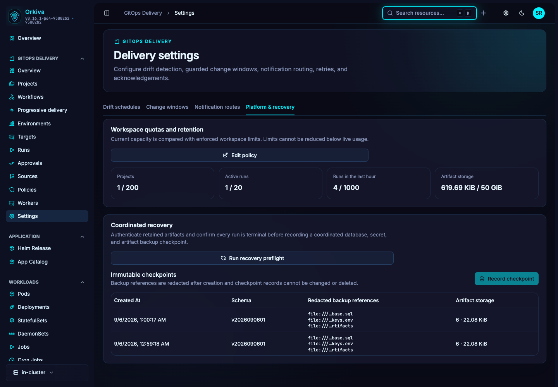558x387 pixels.
Task: Click the Projects 1 / 20 quota card
Action: click(x=162, y=183)
